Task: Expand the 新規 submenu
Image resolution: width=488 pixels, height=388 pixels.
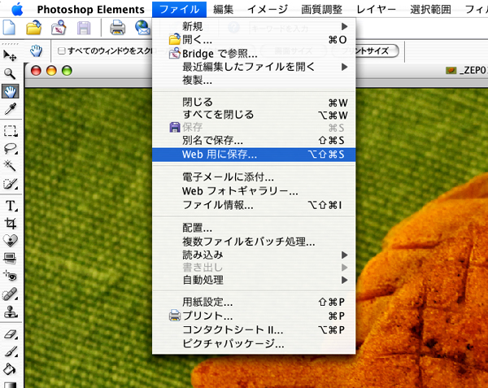Action: coord(254,27)
